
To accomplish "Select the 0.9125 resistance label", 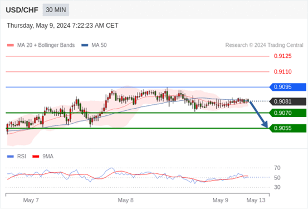I will [x=283, y=56].
